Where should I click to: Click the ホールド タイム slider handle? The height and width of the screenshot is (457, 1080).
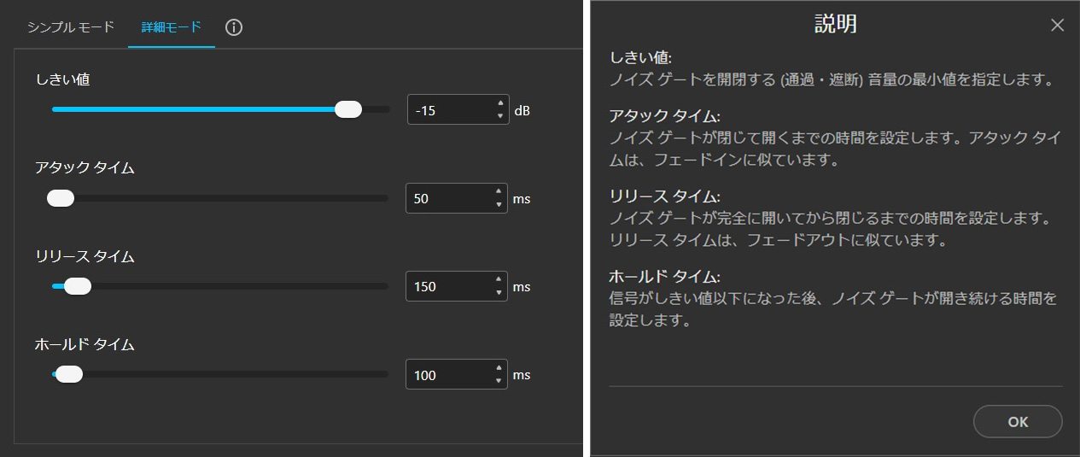point(68,374)
